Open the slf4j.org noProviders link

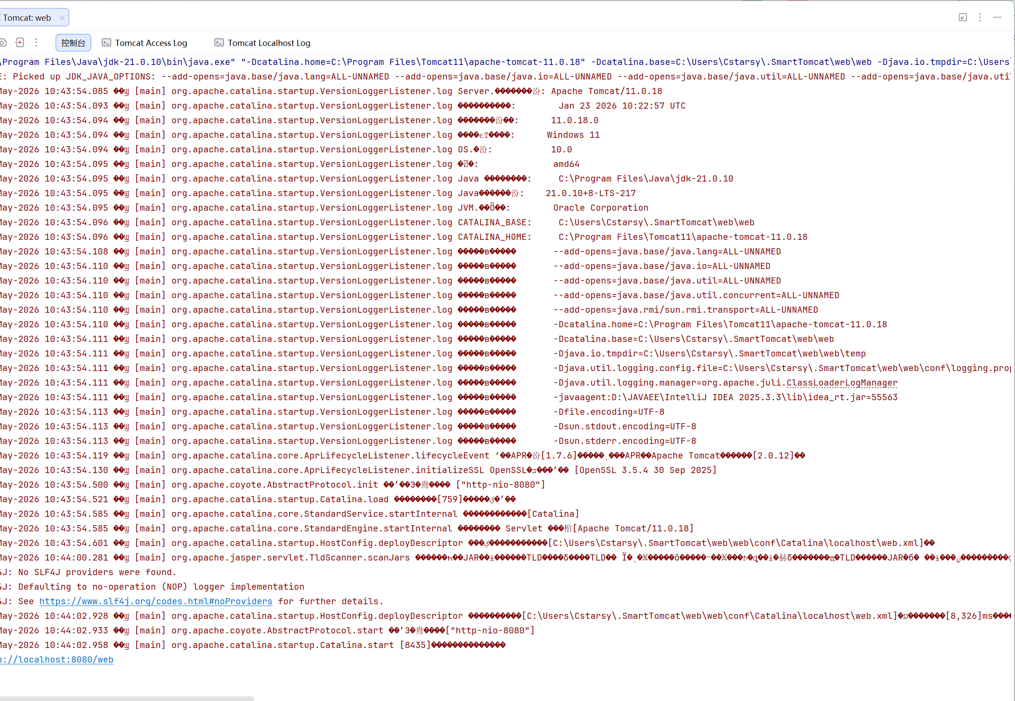[156, 601]
